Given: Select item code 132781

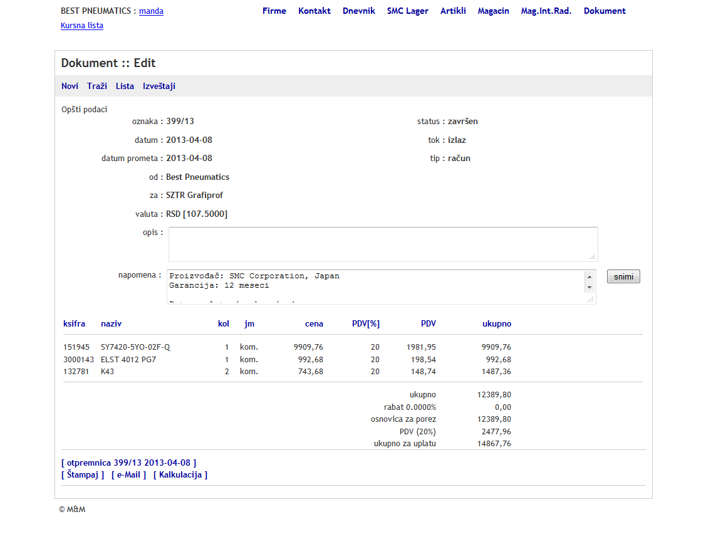Looking at the screenshot, I should [76, 372].
